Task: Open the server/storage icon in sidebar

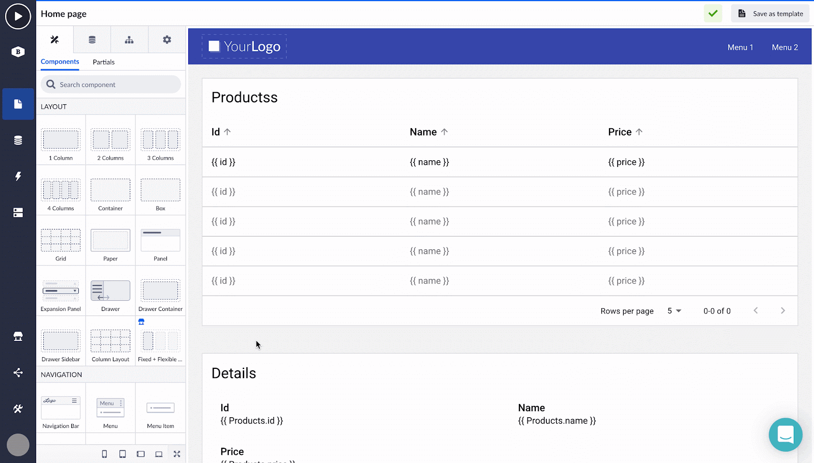Action: coord(18,213)
